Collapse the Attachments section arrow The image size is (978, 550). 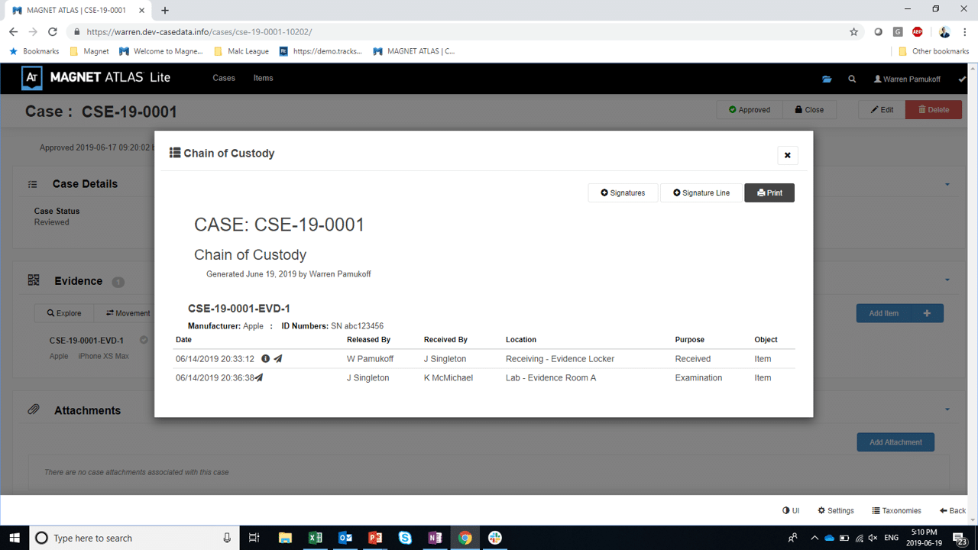coord(947,409)
